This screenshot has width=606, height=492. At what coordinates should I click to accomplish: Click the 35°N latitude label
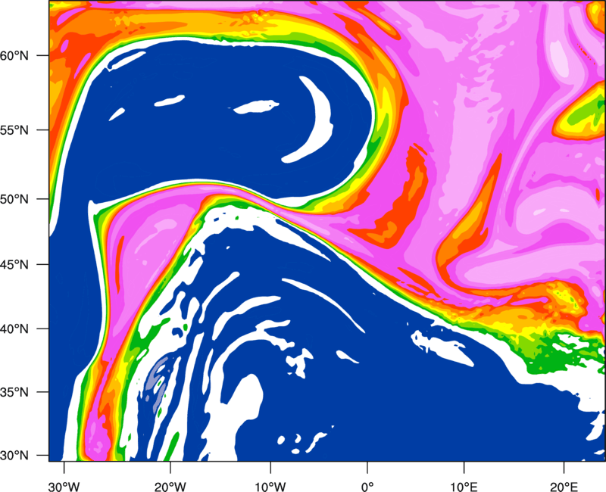pos(14,392)
